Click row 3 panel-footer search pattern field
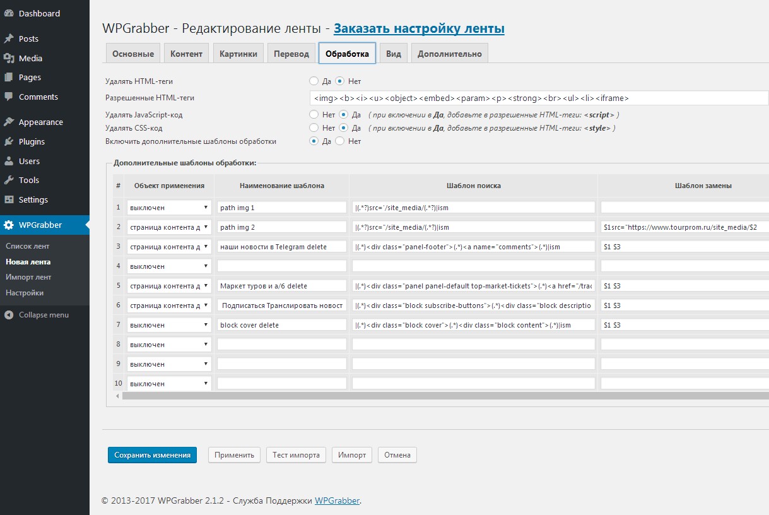 pos(473,247)
